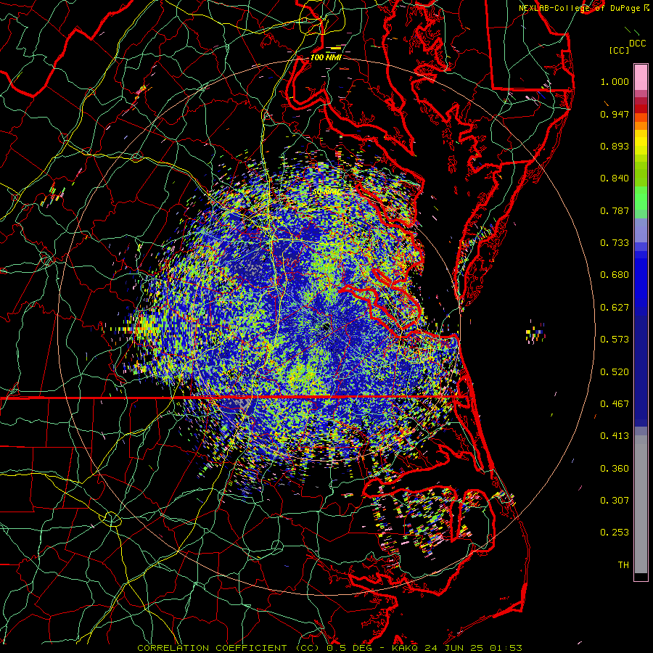The height and width of the screenshot is (653, 653).
Task: Pick the gray segment of the color bar
Action: pos(641,504)
